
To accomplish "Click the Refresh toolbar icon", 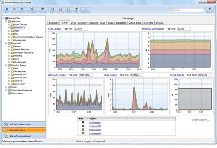I will click(x=22, y=9).
